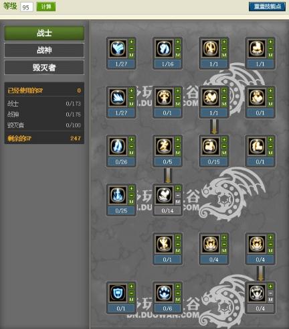Switch to the 战神 class tab

[44, 50]
